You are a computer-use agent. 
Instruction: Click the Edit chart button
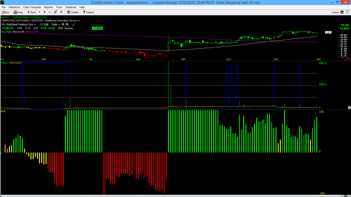(44, 25)
